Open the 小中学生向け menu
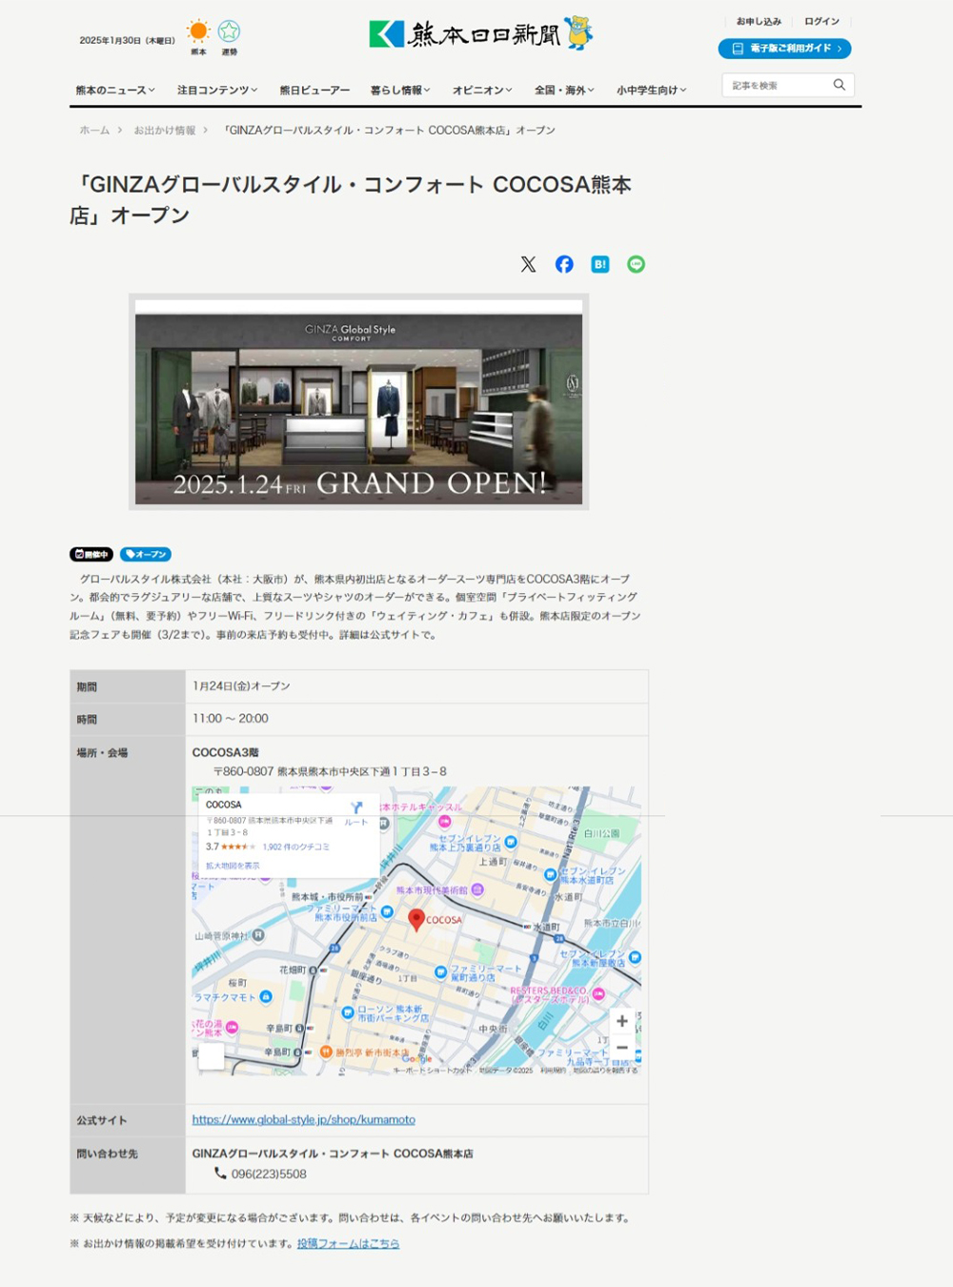The height and width of the screenshot is (1287, 953). point(651,90)
